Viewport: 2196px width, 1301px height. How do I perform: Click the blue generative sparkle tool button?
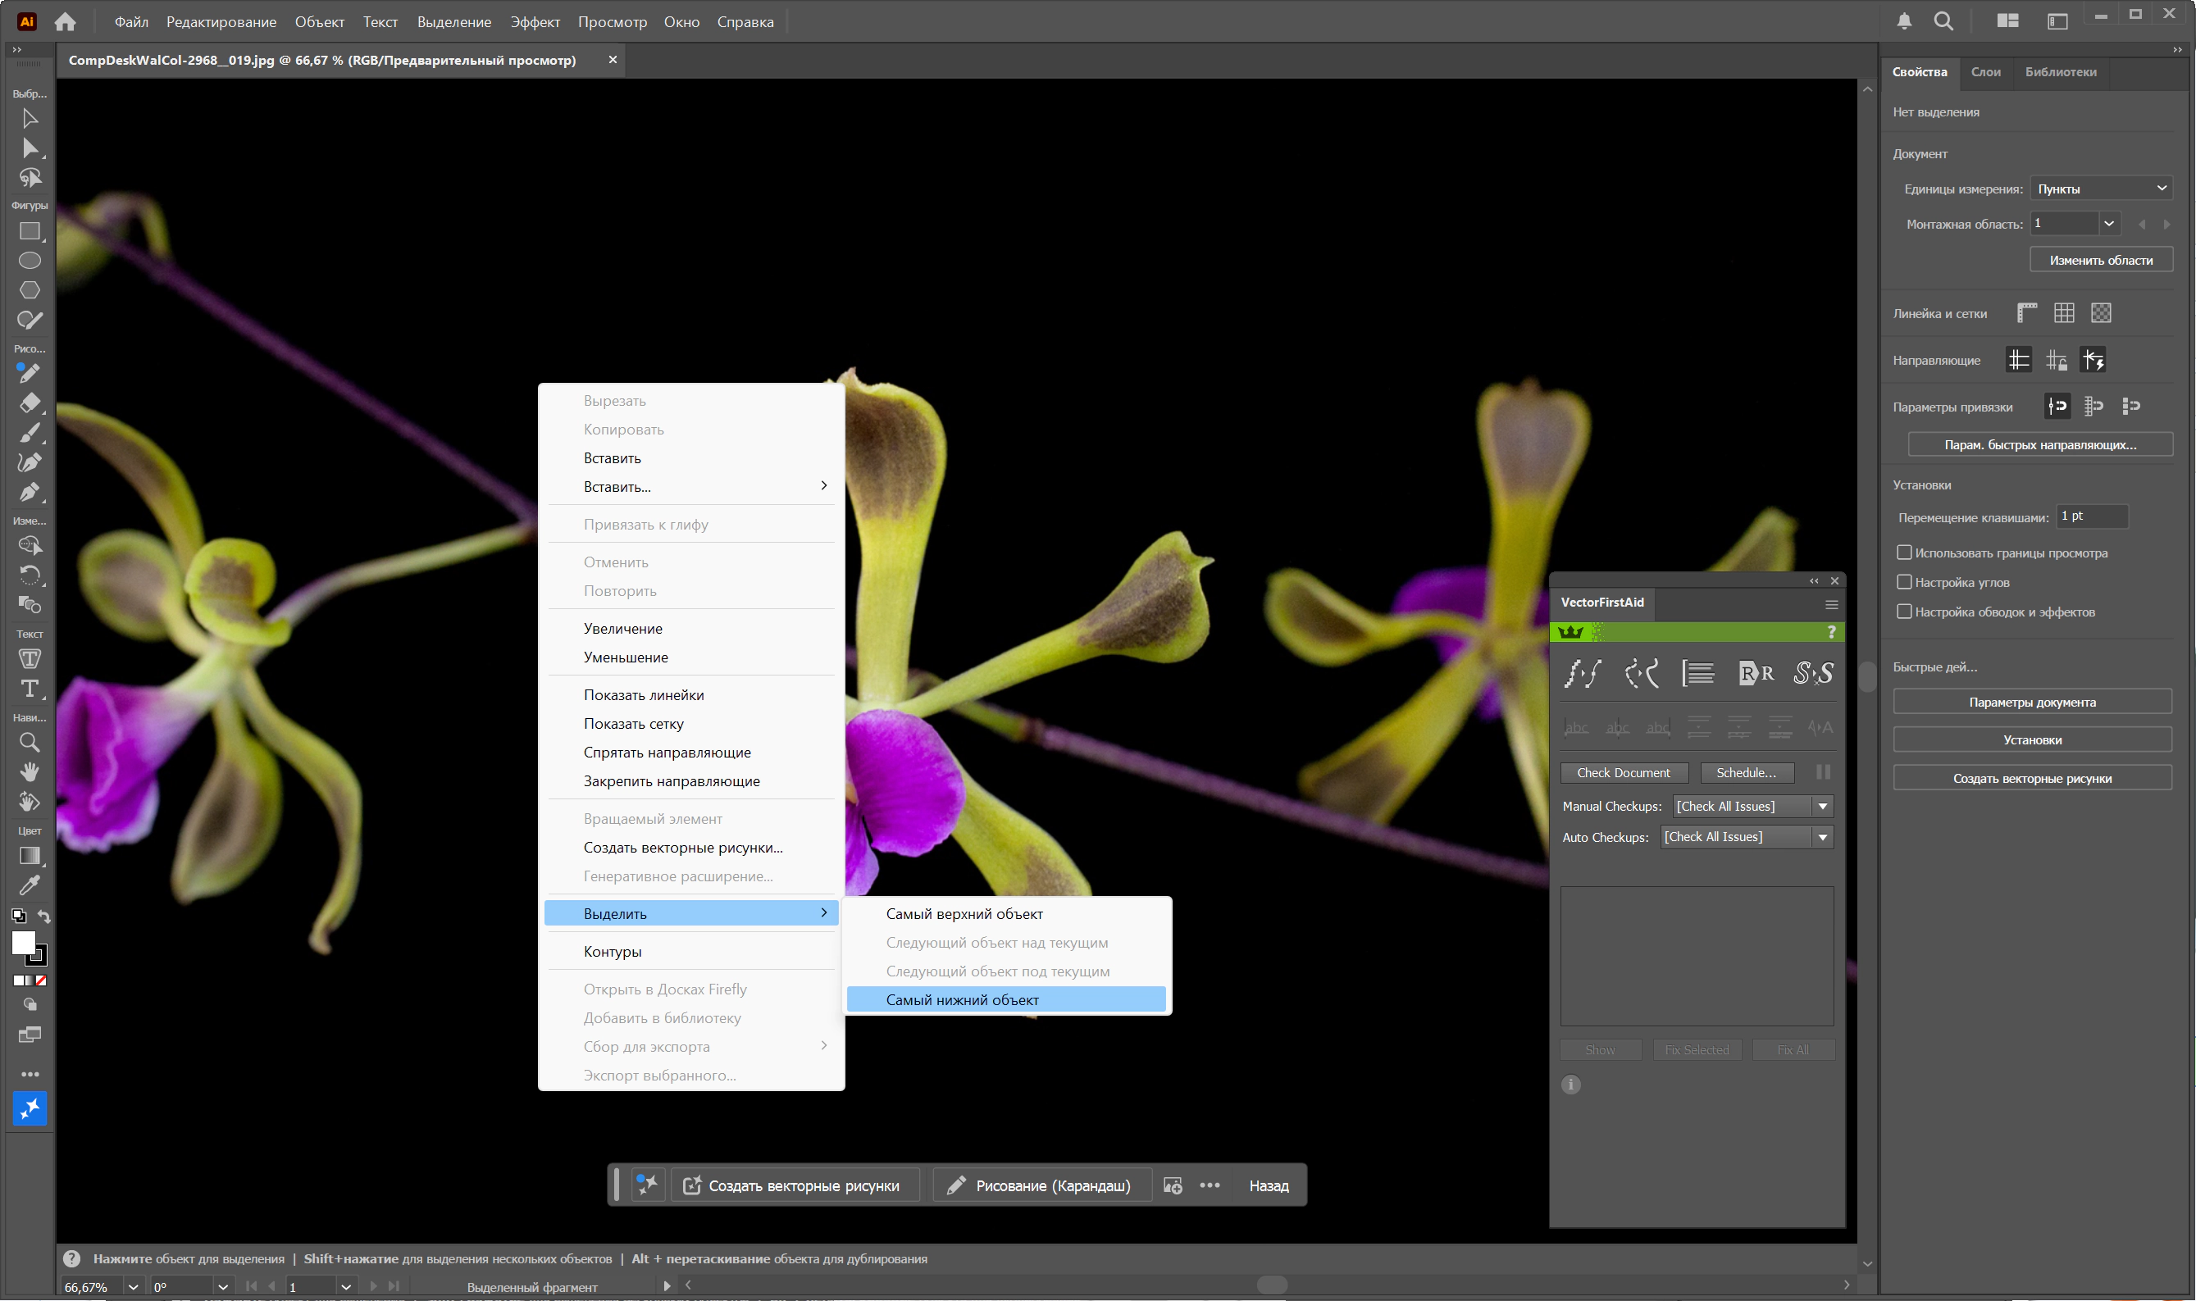30,1109
